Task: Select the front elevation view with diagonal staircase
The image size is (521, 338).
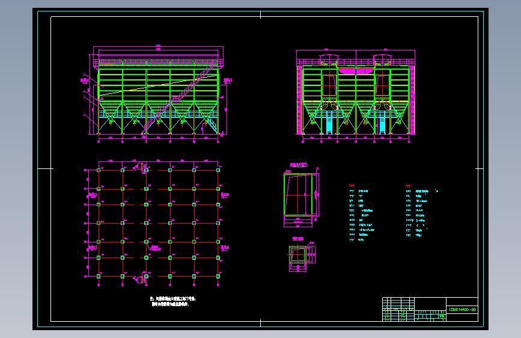Action: click(157, 94)
